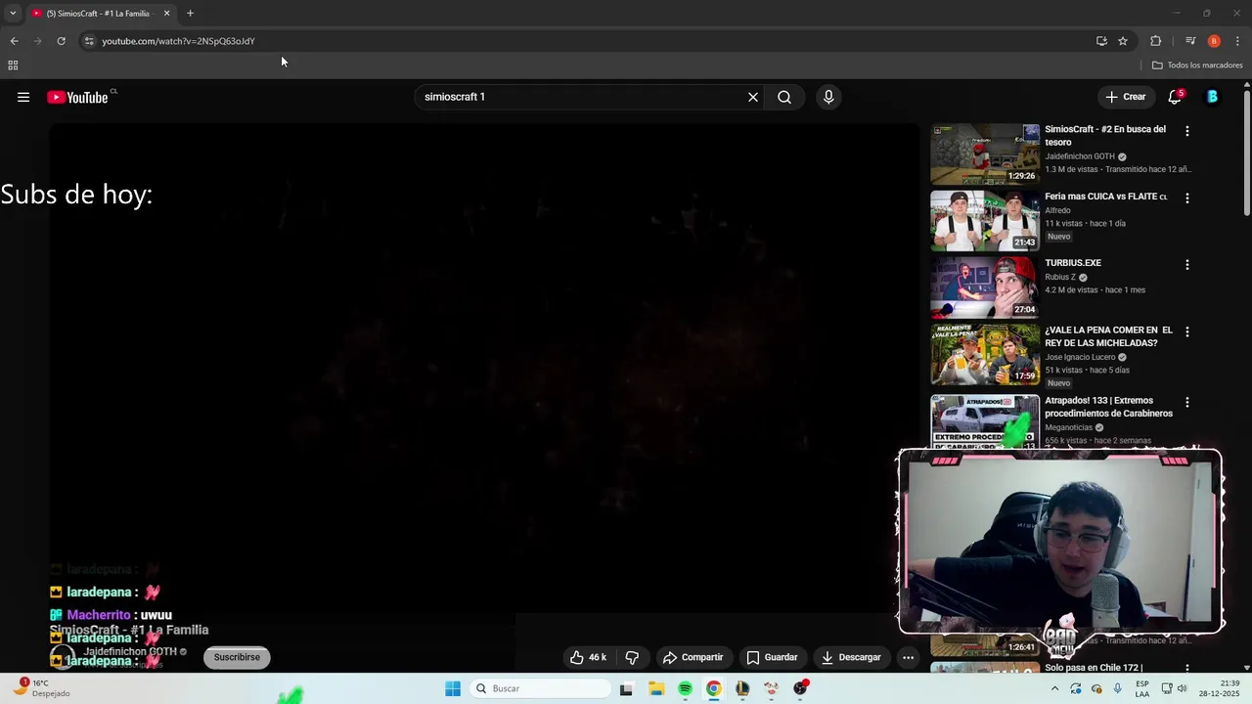Open Crear menu button
1252x704 pixels.
[x=1125, y=97]
